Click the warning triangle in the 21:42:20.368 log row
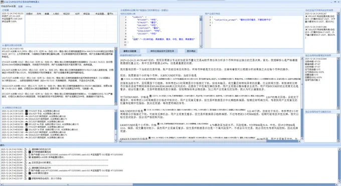The image size is (341, 186). pos(30,168)
